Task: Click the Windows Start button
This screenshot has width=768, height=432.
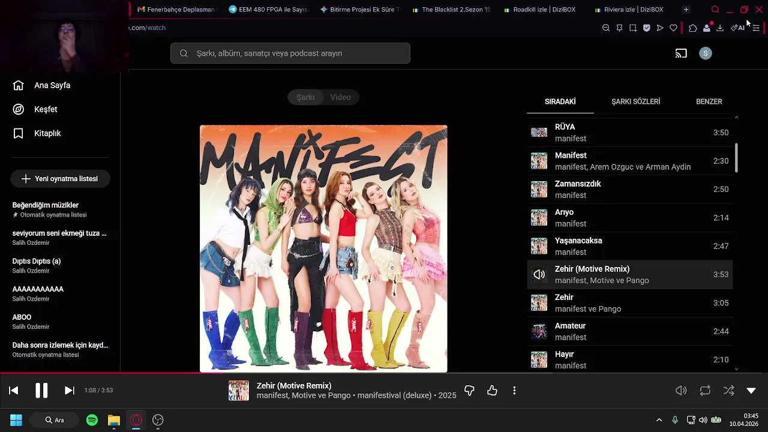Action: pos(16,420)
